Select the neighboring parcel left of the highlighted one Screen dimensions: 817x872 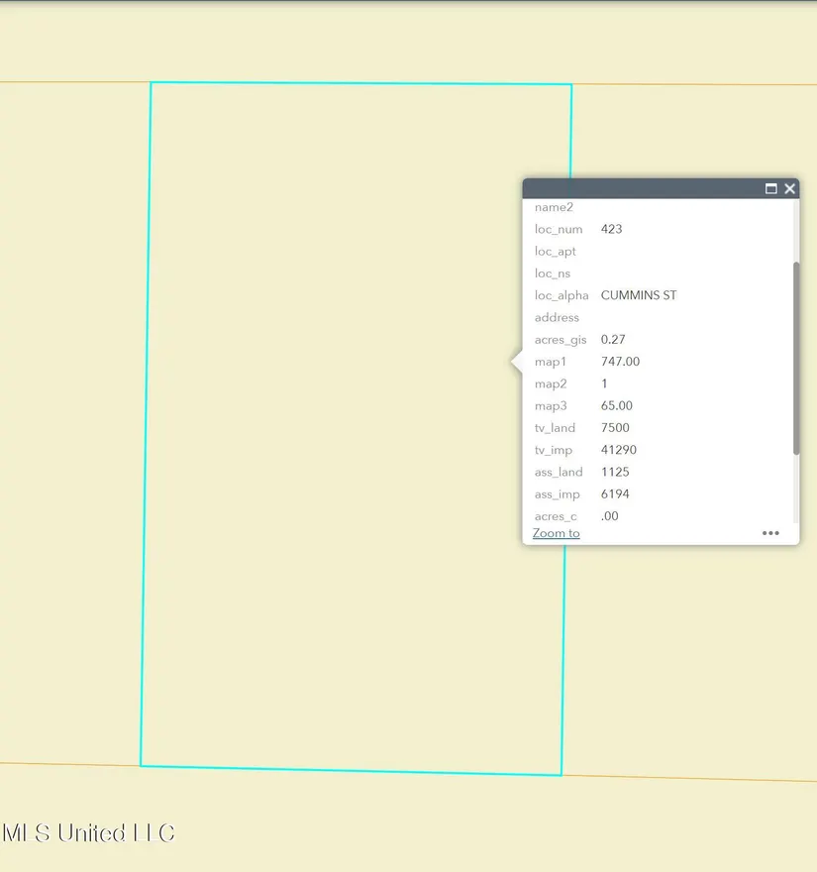tap(69, 426)
